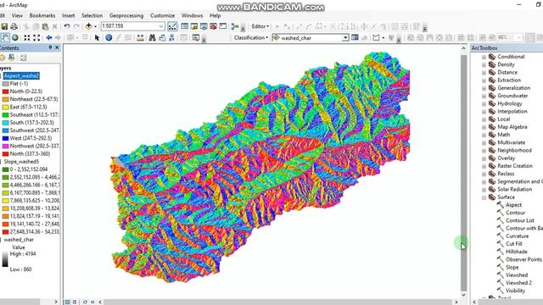Select the Aspect_washe2 layer
The image size is (543, 305).
[21, 75]
